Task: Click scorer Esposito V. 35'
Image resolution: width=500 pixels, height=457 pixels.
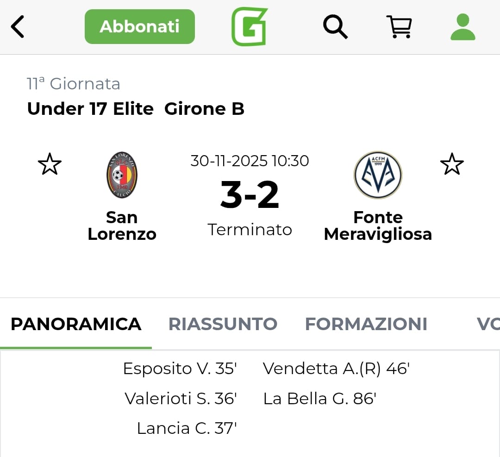Action: 180,369
